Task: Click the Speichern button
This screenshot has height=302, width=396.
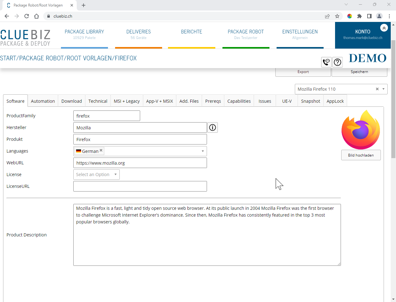Action: pyautogui.click(x=359, y=72)
